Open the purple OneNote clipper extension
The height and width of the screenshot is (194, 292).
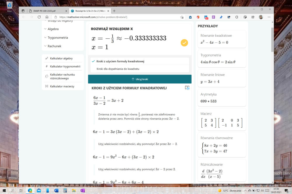click(x=213, y=17)
